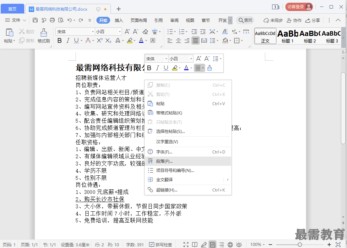Screen dimensions: 347x248
Task: Click the Paste clipboard icon in ribbon
Action: 10,33
